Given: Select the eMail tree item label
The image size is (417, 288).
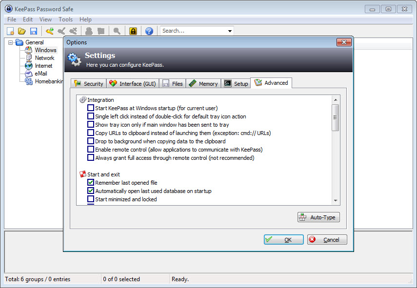Looking at the screenshot, I should 41,73.
